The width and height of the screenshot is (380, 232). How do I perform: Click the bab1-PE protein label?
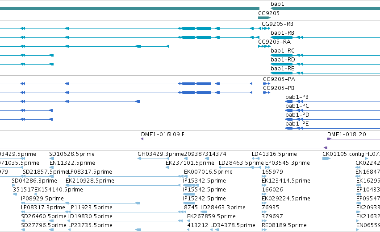tap(297, 124)
